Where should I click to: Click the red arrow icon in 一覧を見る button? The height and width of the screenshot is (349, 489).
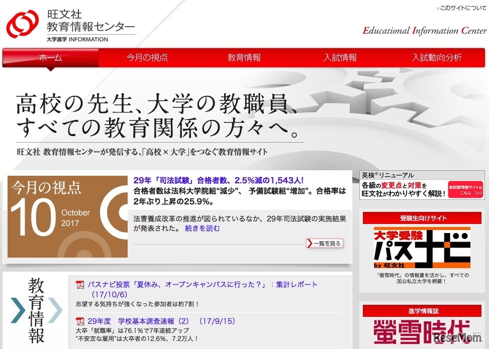(310, 243)
